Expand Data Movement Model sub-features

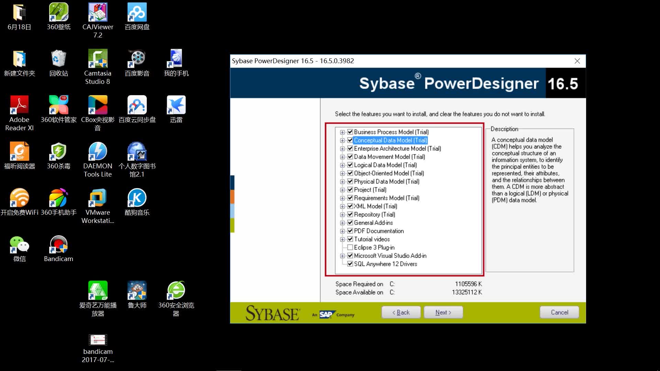(342, 157)
